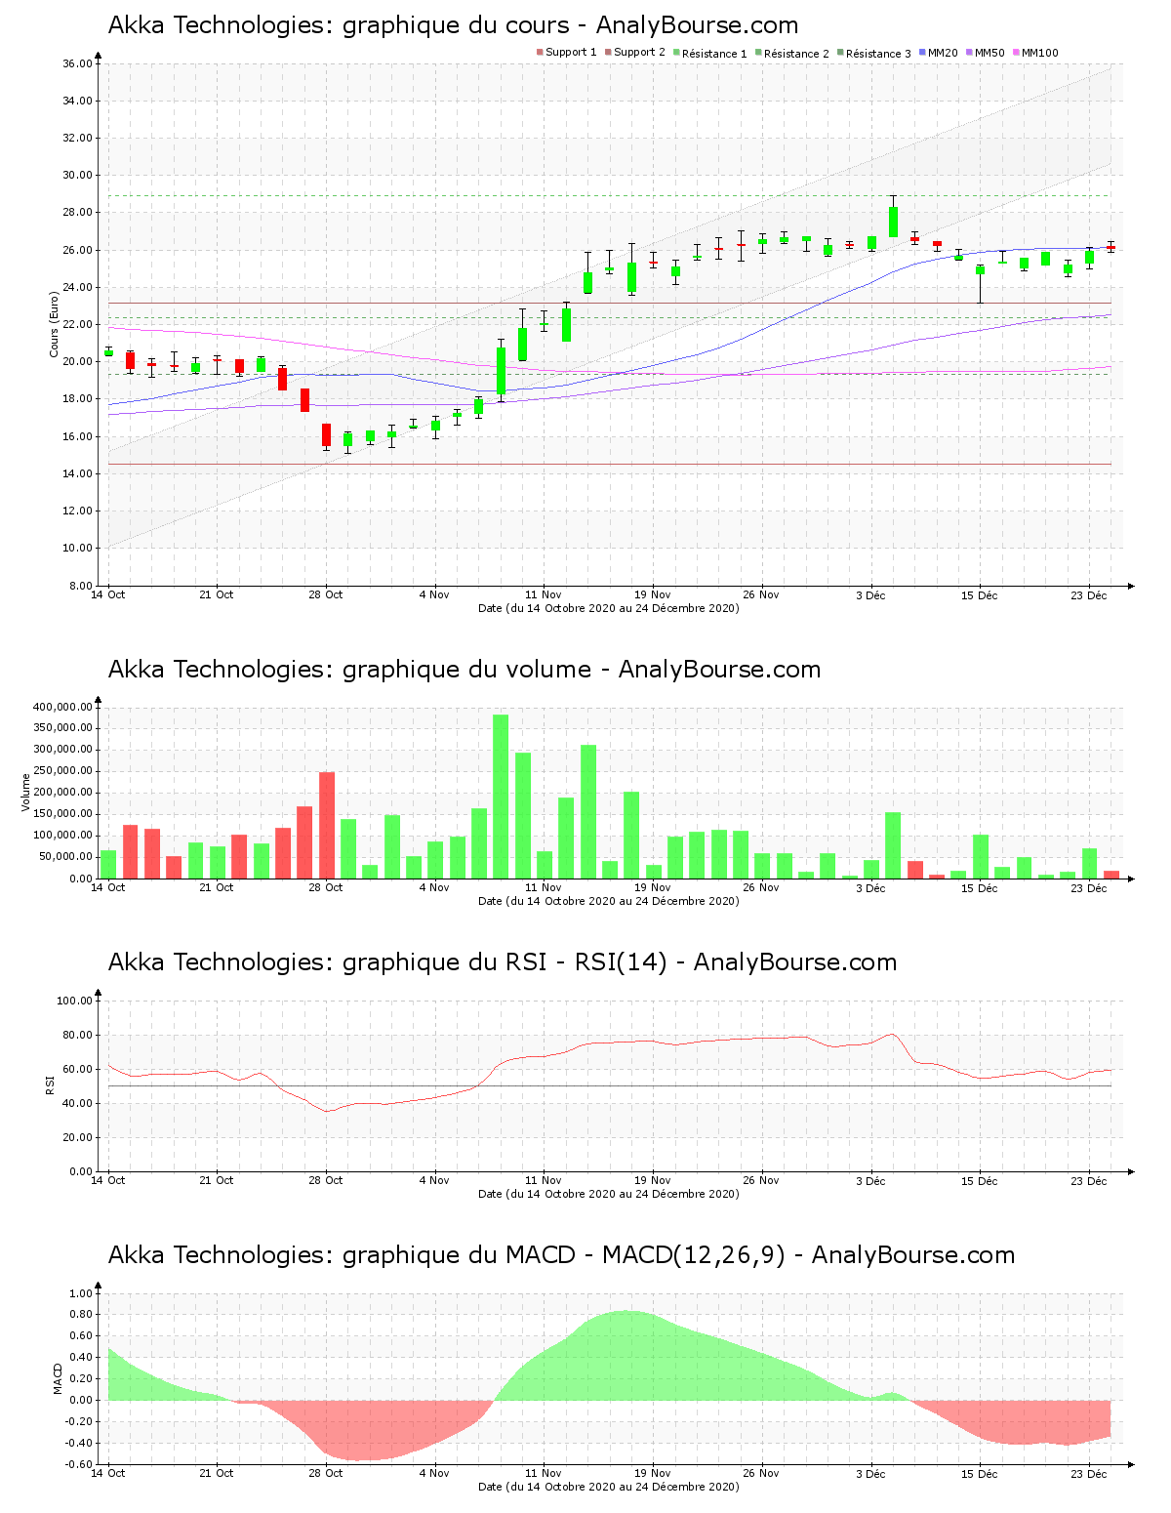
Task: Click '3 Déc' on the RSI chart axis
Action: [x=870, y=1180]
